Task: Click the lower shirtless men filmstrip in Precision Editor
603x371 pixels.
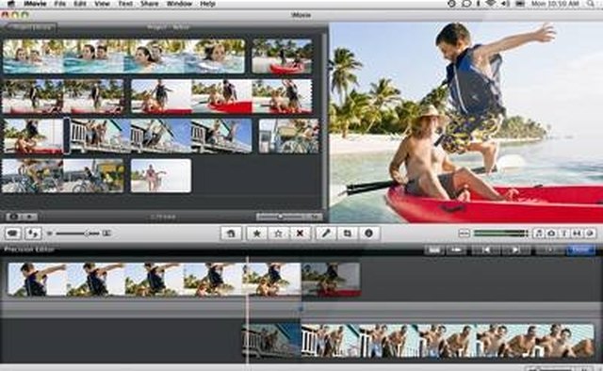Action: (448, 341)
